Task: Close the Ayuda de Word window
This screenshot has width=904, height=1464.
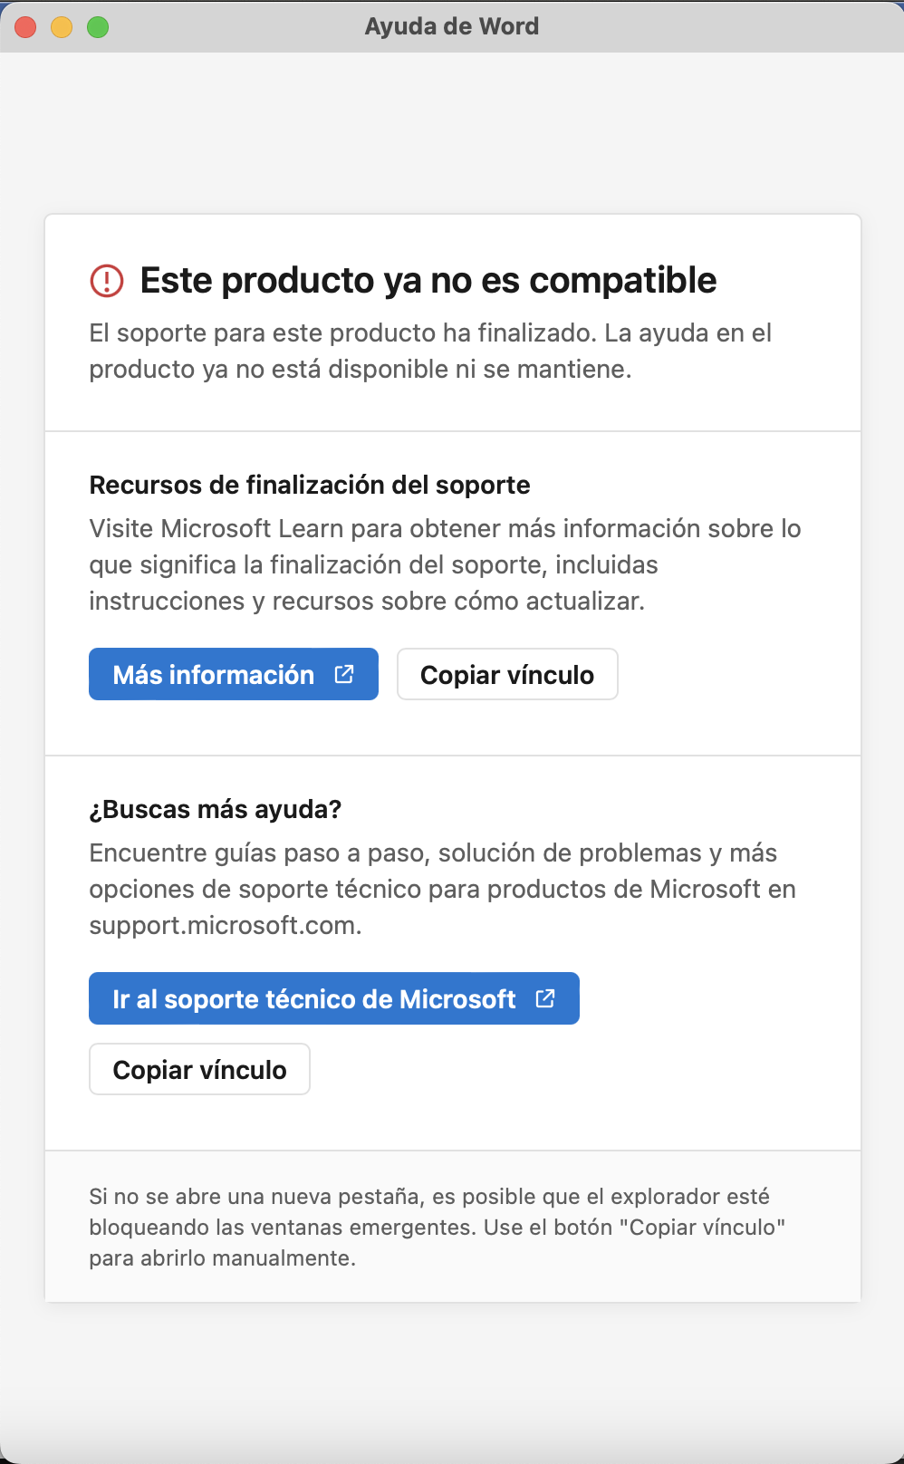Action: [25, 27]
